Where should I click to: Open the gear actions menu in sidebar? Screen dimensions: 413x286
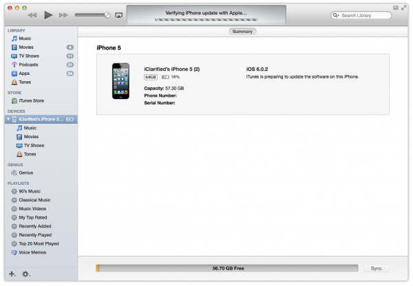(25, 274)
